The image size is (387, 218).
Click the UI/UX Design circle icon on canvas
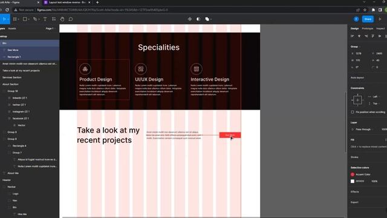pos(141,69)
